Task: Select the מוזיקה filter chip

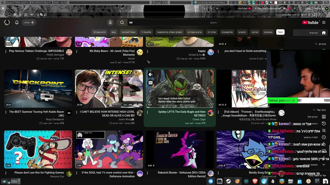Action: tap(255, 32)
